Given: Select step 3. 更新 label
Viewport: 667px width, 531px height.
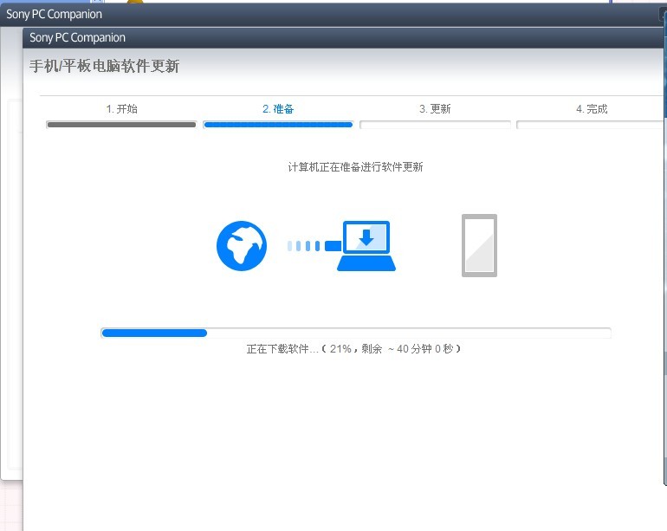Looking at the screenshot, I should click(x=435, y=109).
